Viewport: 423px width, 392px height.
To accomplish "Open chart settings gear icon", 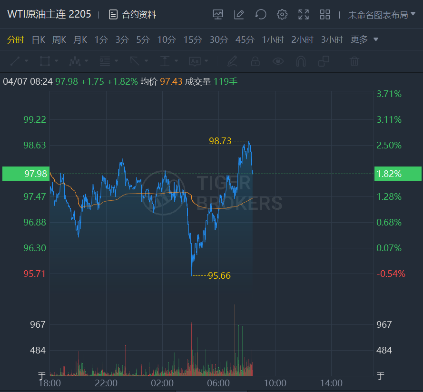I will point(282,15).
